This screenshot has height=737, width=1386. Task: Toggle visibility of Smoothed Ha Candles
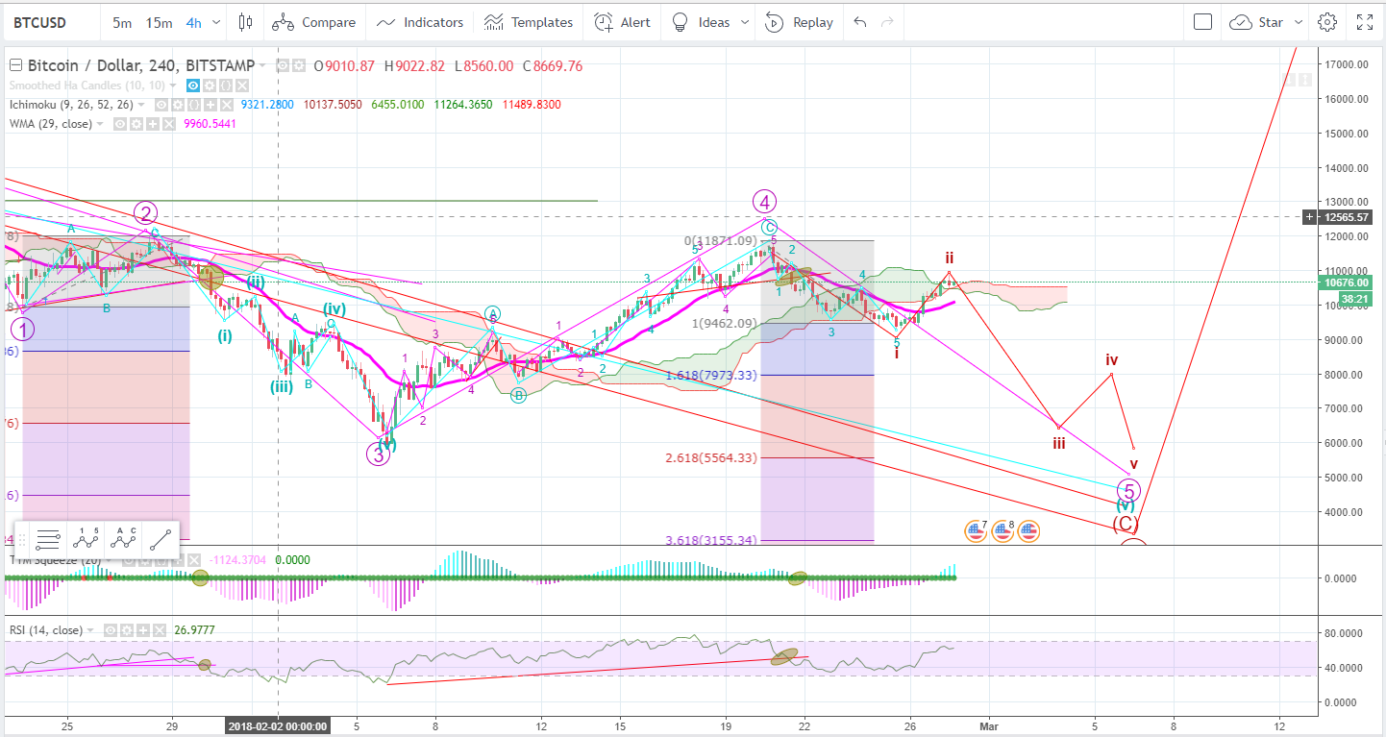(193, 86)
